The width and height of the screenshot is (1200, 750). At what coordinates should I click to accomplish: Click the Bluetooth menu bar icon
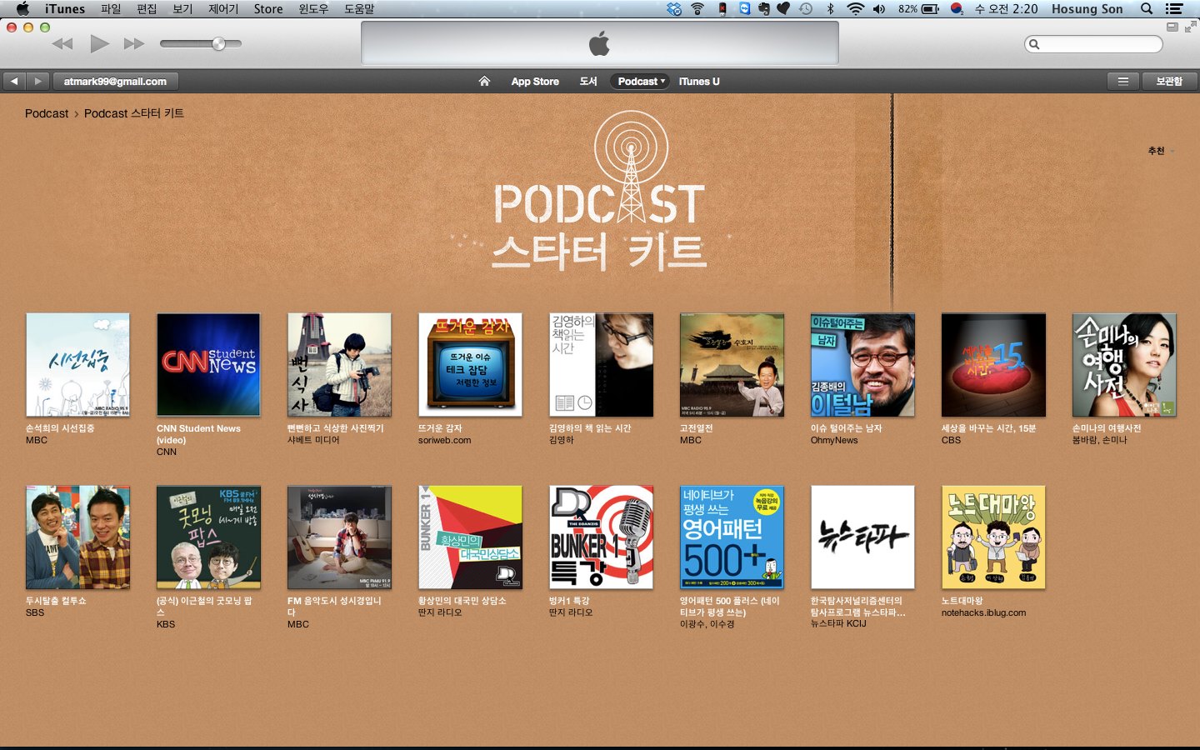click(830, 9)
